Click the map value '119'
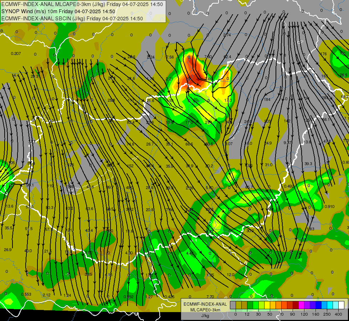The width and height of the screenshot is (349, 321). pos(50,186)
